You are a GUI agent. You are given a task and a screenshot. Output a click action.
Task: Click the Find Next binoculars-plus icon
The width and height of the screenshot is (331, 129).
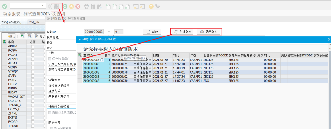point(99,6)
